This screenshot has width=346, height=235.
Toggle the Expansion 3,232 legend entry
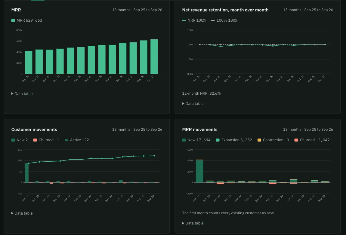click(234, 140)
